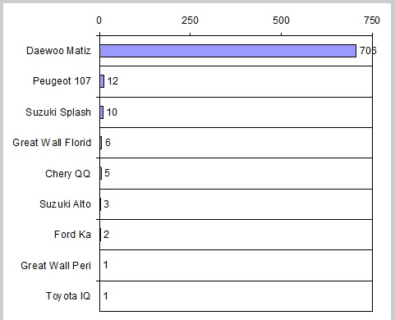The image size is (395, 320).
Task: Select the Peugeot 107 bar
Action: pos(102,81)
